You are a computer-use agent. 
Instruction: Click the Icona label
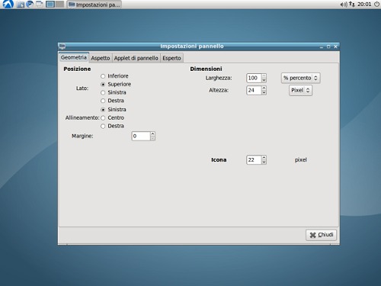coord(219,160)
